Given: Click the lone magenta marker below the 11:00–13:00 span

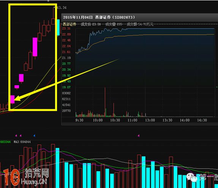Looking at the screenshot, I should [x=139, y=135].
